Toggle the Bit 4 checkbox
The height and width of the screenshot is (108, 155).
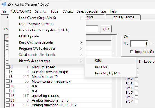click(x=136, y=88)
